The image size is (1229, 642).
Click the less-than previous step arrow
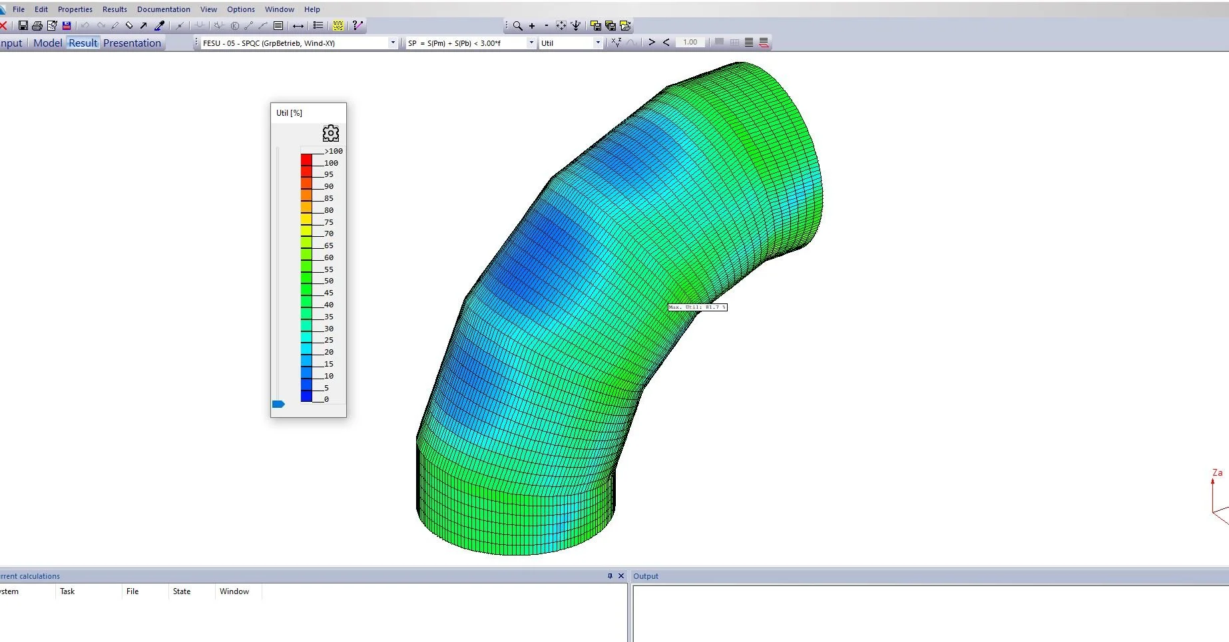pos(666,42)
